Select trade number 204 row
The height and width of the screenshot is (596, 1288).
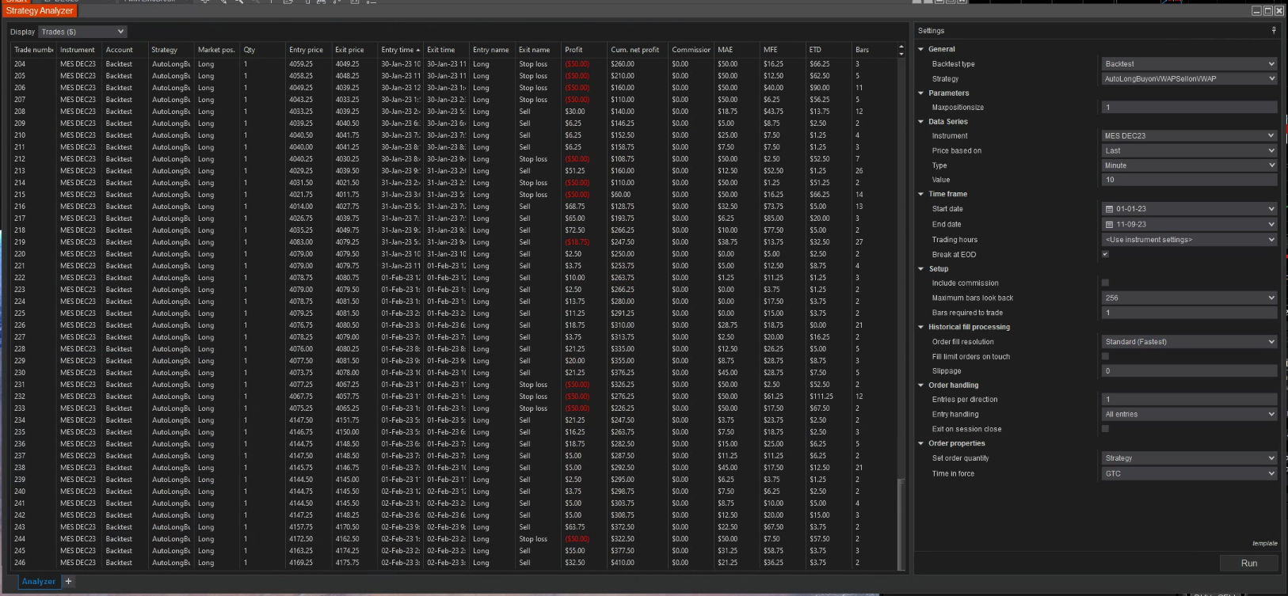point(453,64)
